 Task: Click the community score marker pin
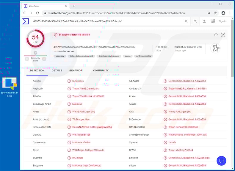(x=35, y=53)
